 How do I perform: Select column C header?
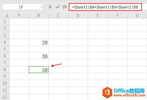[x=58, y=15]
